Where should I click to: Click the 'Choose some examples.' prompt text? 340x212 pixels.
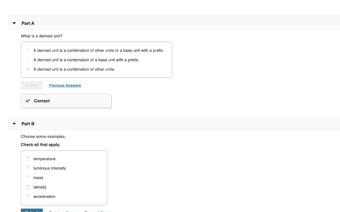(x=43, y=136)
